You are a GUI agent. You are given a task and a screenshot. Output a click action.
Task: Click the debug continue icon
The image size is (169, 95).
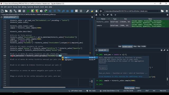click(x=68, y=11)
